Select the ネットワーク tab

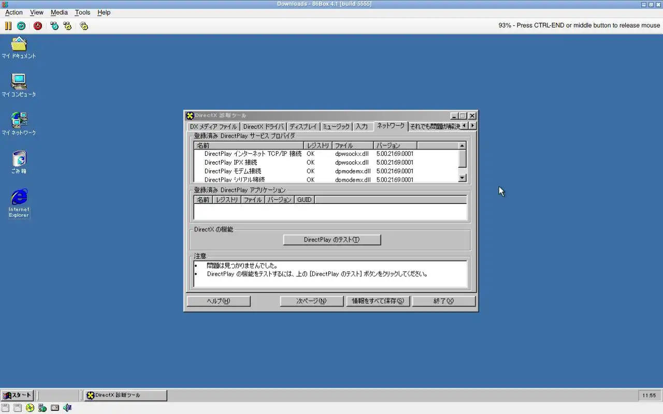coord(391,126)
